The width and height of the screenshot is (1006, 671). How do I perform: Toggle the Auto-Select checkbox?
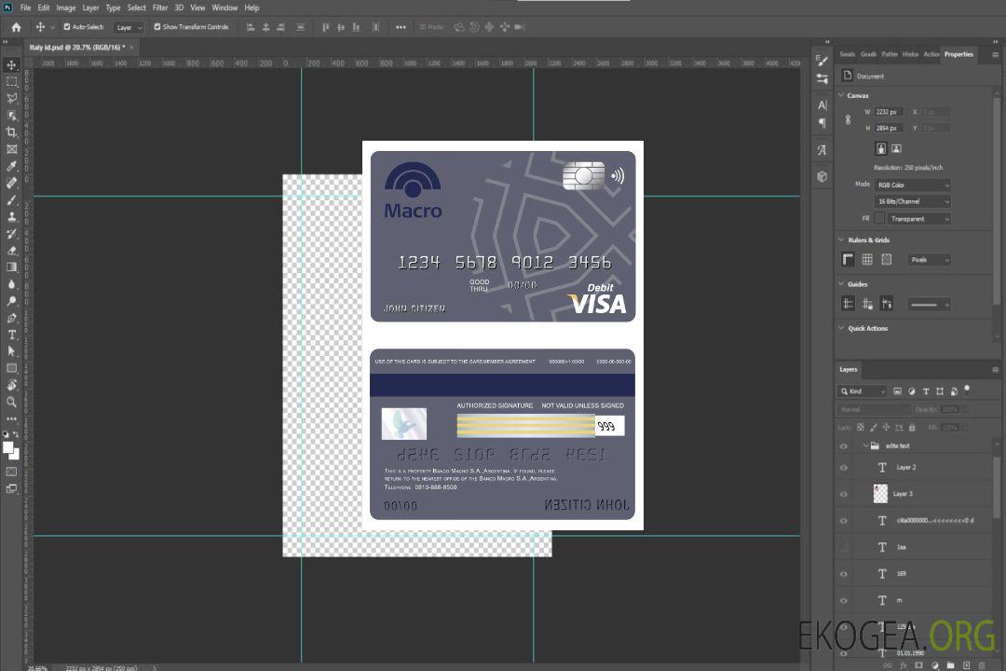click(x=67, y=27)
